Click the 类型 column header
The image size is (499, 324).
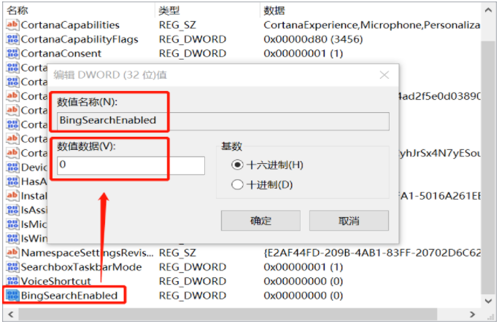click(x=169, y=10)
